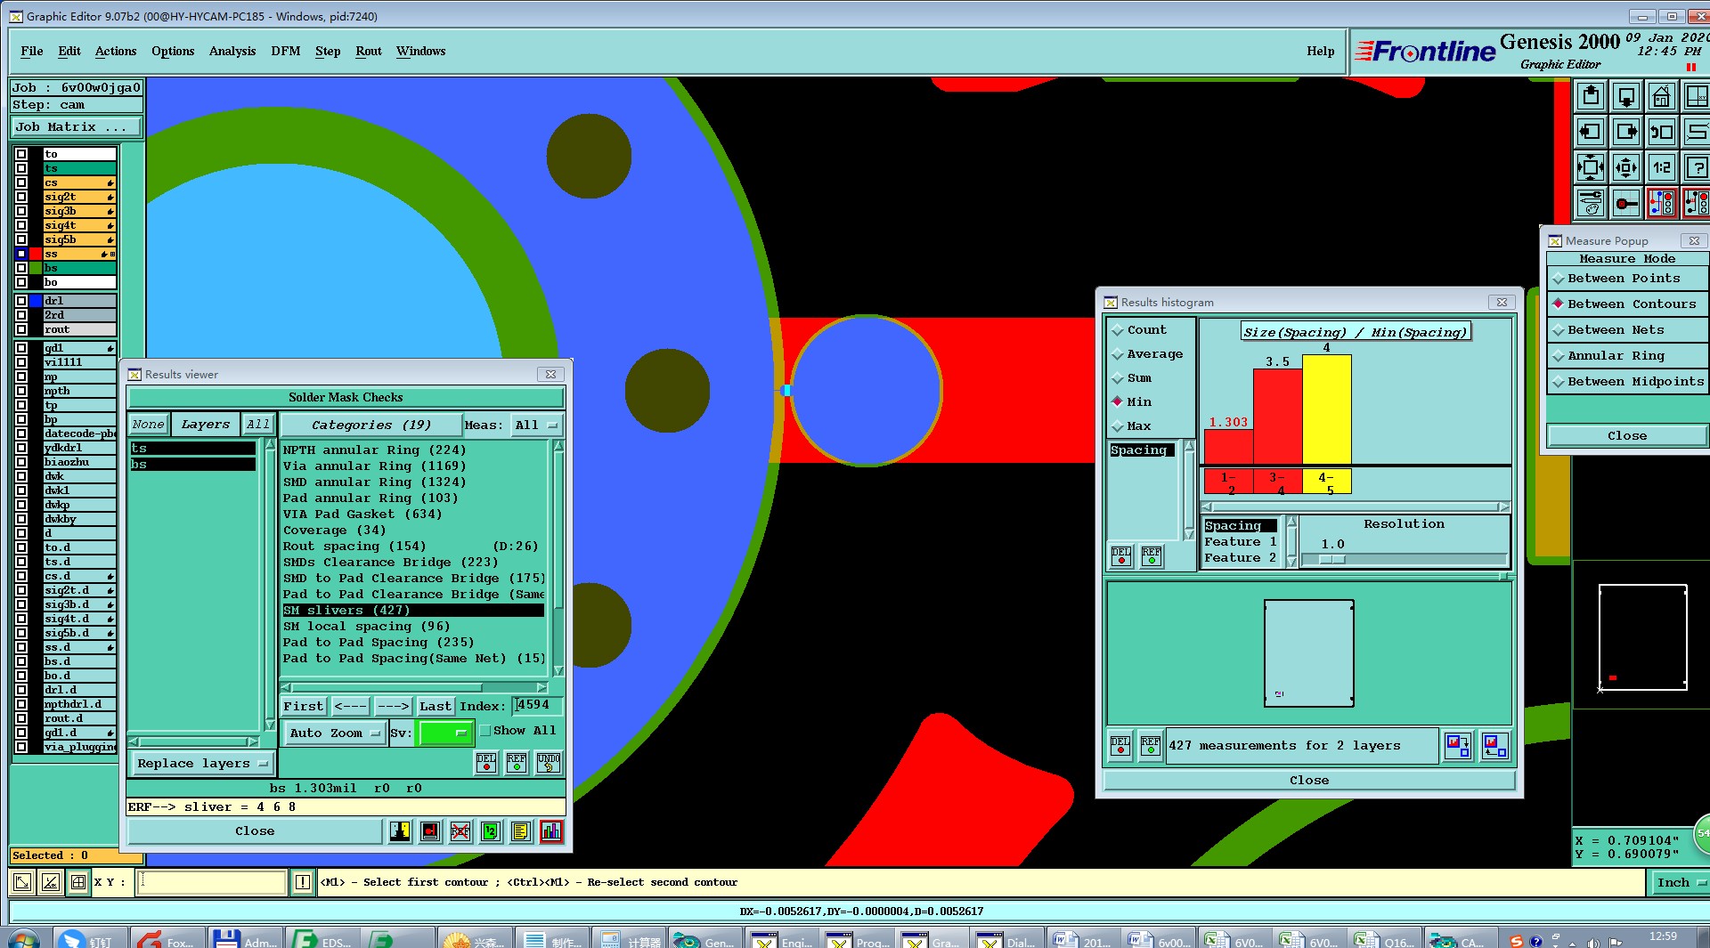Image resolution: width=1710 pixels, height=948 pixels.
Task: Click the previous view (undo zoom) icon
Action: (x=1662, y=132)
